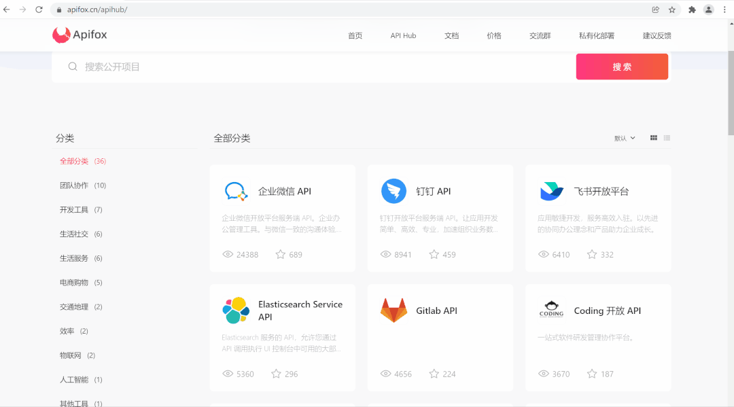Open 价格 nav item
Screen dimensions: 734x407
point(494,35)
